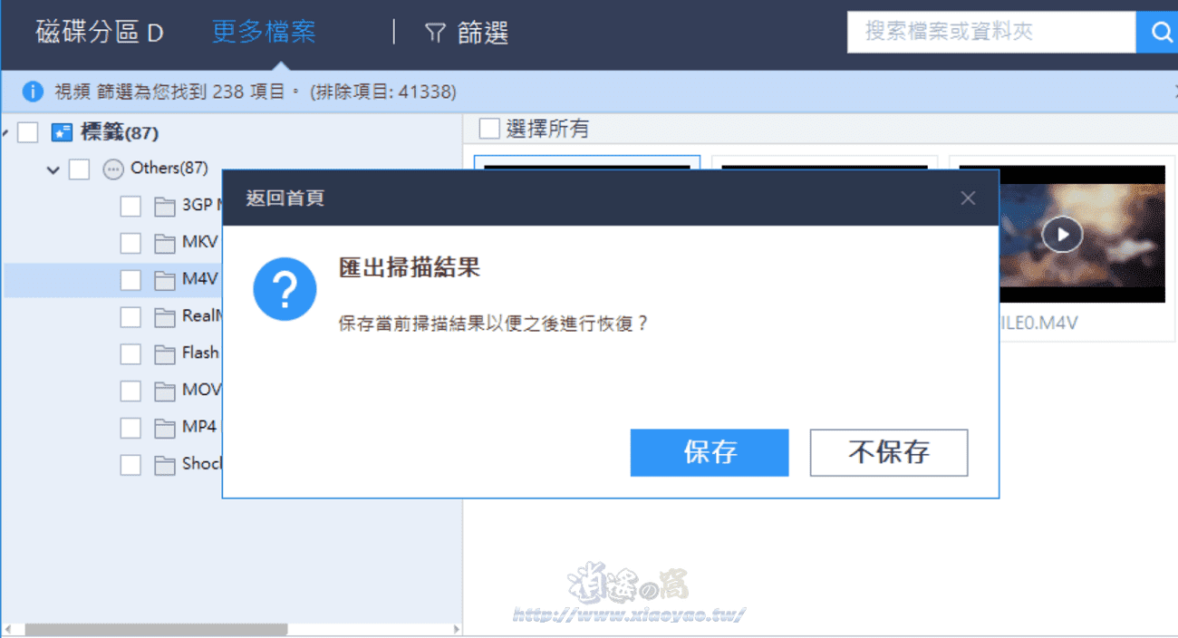Toggle the M4V folder checkbox
1178x638 pixels.
point(130,280)
